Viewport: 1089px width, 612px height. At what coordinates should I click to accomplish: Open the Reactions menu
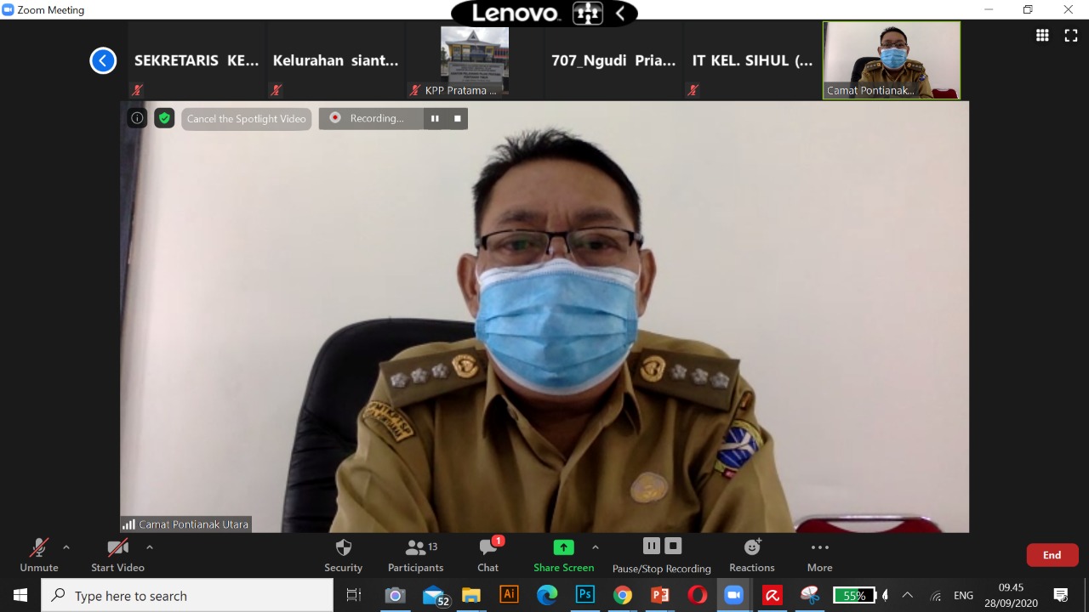click(751, 554)
